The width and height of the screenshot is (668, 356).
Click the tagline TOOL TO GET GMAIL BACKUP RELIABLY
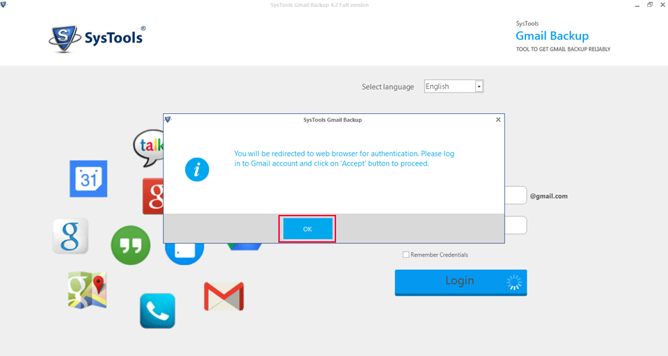[x=563, y=49]
